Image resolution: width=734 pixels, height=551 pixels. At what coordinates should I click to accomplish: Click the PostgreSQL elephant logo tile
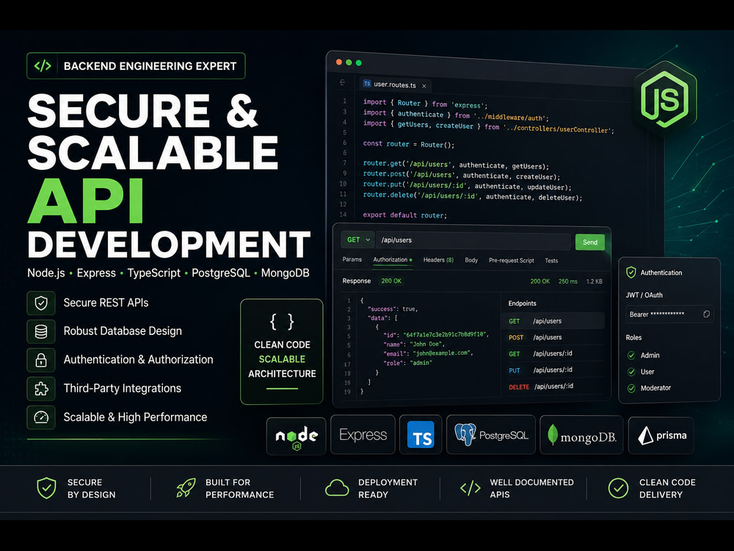[x=490, y=435]
